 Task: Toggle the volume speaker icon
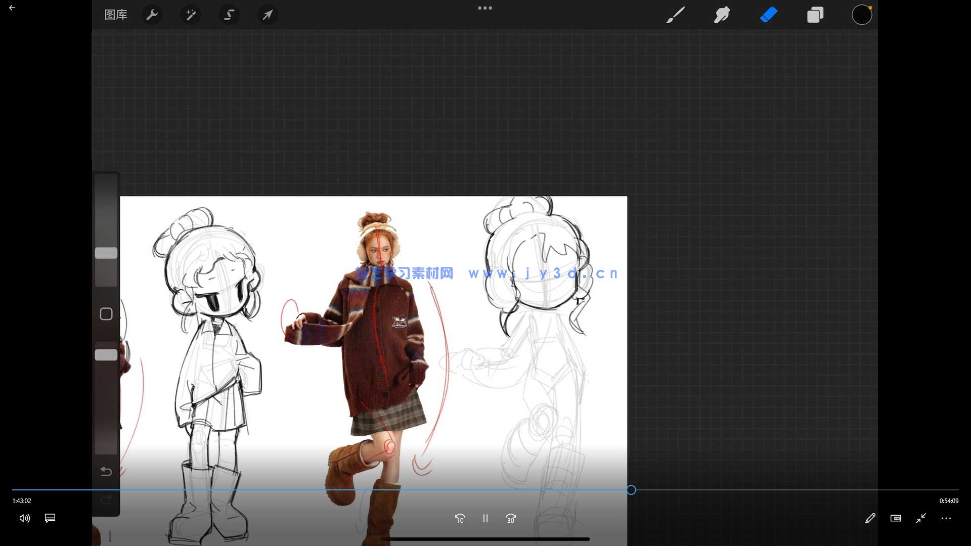pyautogui.click(x=24, y=518)
